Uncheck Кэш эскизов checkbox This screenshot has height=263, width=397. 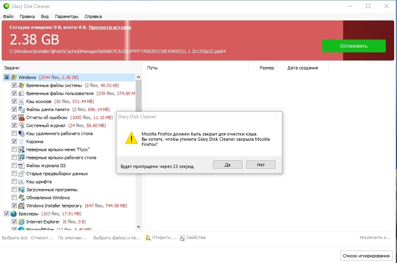tap(14, 101)
